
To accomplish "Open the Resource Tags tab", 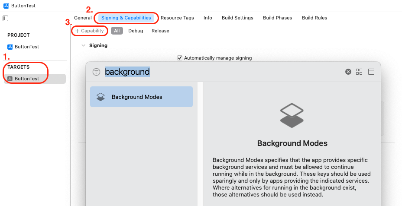I will (x=177, y=18).
